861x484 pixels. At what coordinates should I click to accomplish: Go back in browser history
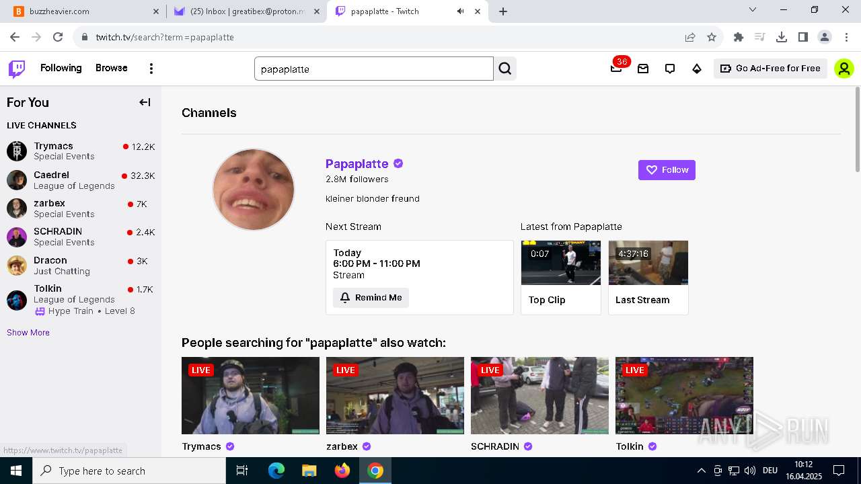[15, 37]
